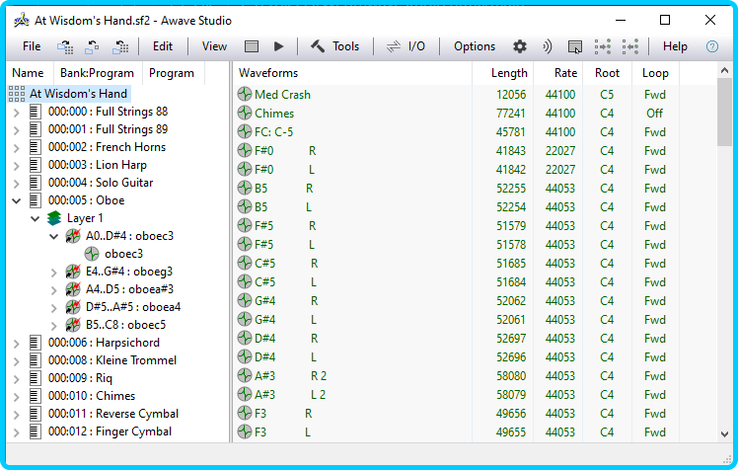Select the Chimes waveform row

457,114
